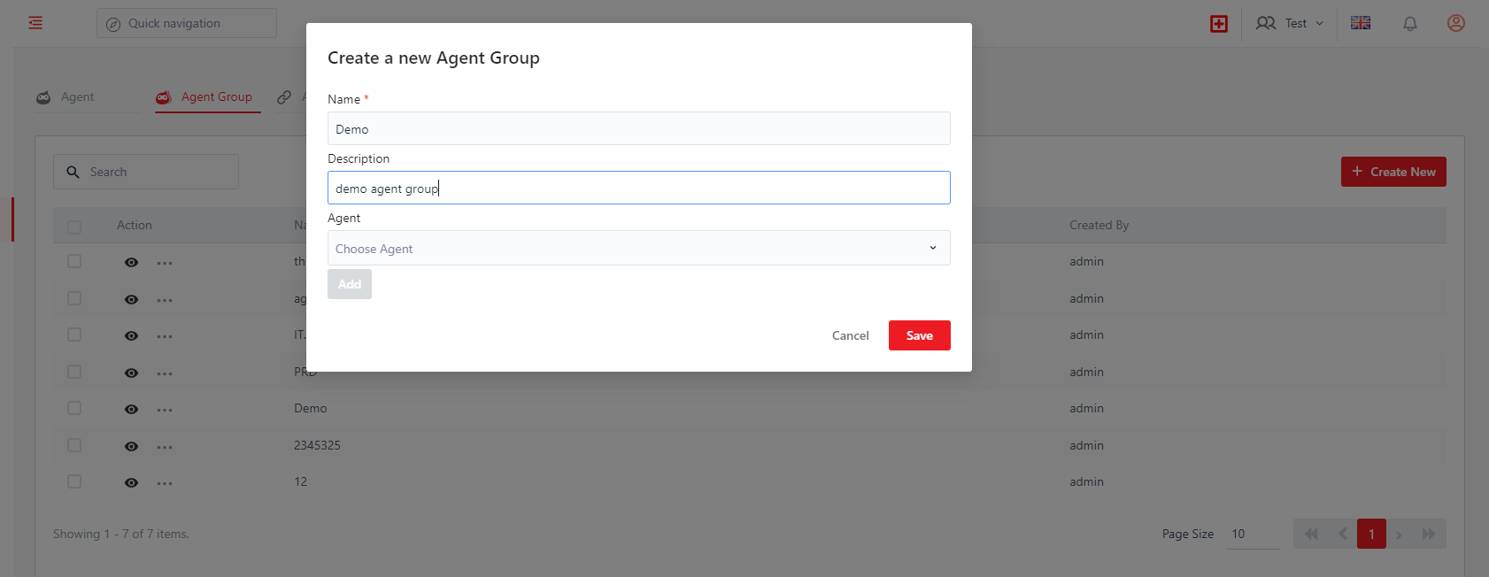Screen dimensions: 1489x577
Task: Click the red plus square icon
Action: 1219,24
